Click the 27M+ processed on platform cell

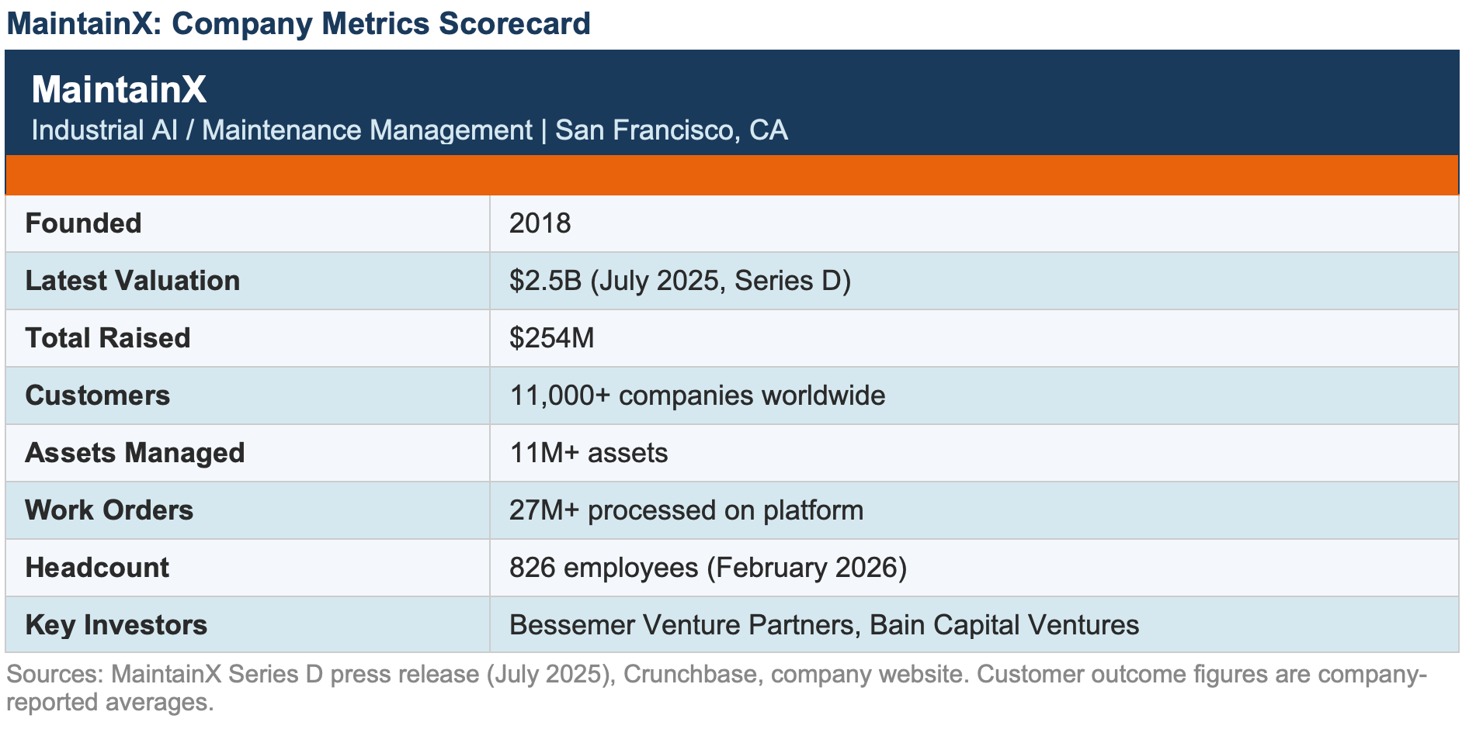click(974, 510)
